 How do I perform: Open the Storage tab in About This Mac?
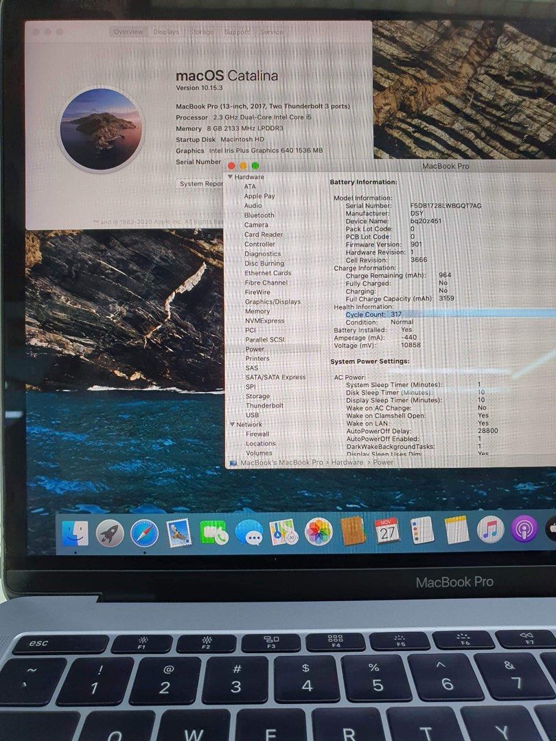tap(201, 32)
